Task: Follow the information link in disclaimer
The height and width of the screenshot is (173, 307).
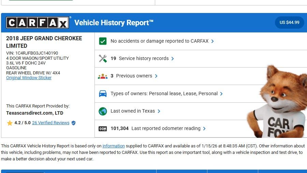Action: click(114, 146)
